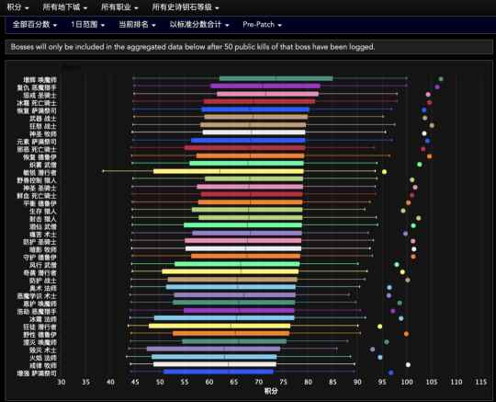Click the 恢复 萨满祭司 label
496x402 pixels.
(37, 111)
